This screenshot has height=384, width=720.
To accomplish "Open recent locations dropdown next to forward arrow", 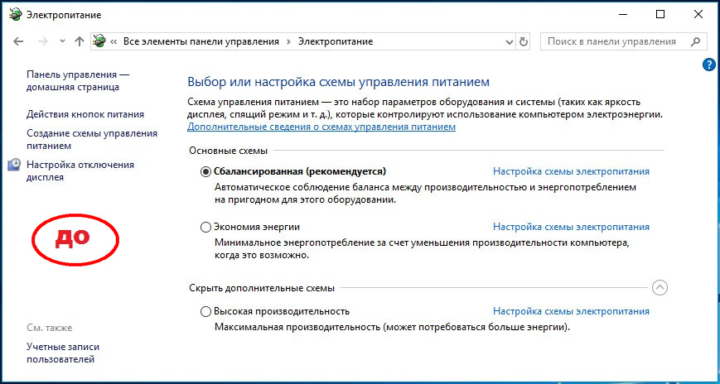I will (x=62, y=41).
